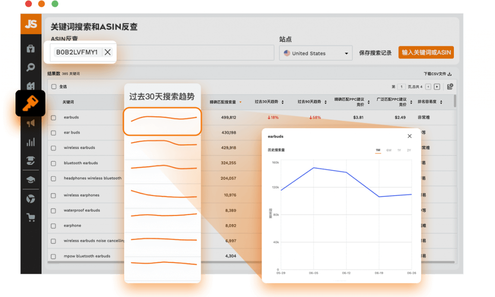Click the 58% down trend value
Screen dimensions: 495x297
point(315,118)
